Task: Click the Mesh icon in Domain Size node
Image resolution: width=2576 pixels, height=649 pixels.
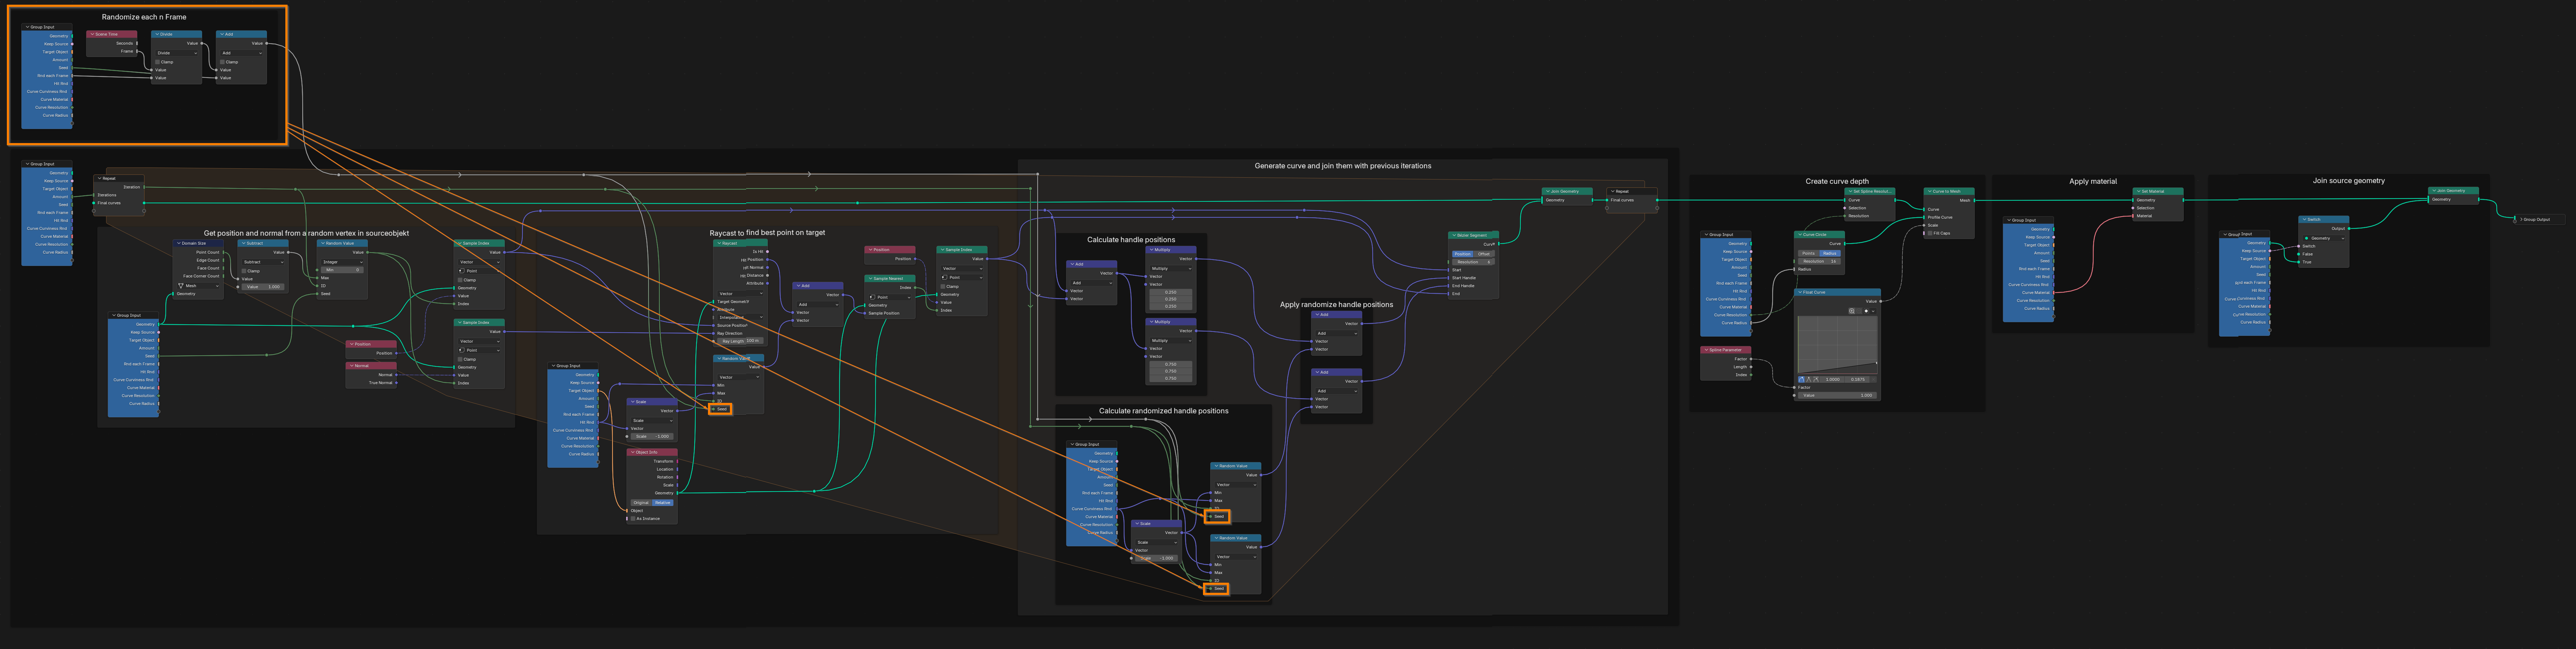Action: click(181, 286)
